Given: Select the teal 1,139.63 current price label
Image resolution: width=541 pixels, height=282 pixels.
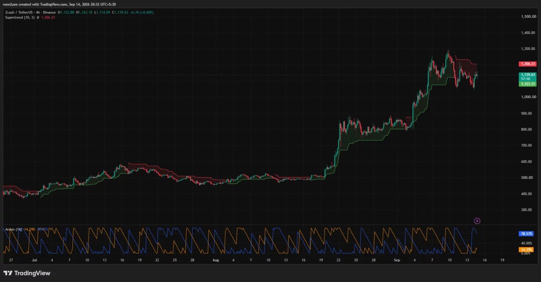Looking at the screenshot, I should [527, 75].
